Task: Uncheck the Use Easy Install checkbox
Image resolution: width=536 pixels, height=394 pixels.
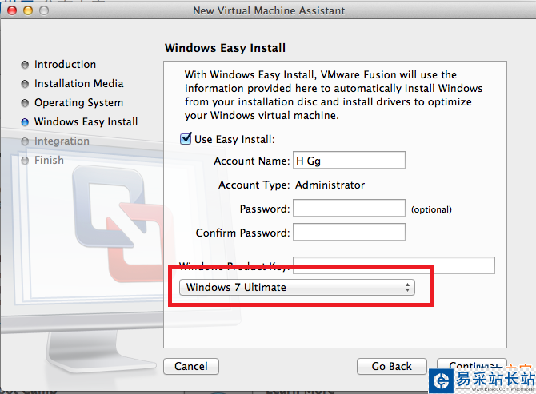Action: pos(186,138)
